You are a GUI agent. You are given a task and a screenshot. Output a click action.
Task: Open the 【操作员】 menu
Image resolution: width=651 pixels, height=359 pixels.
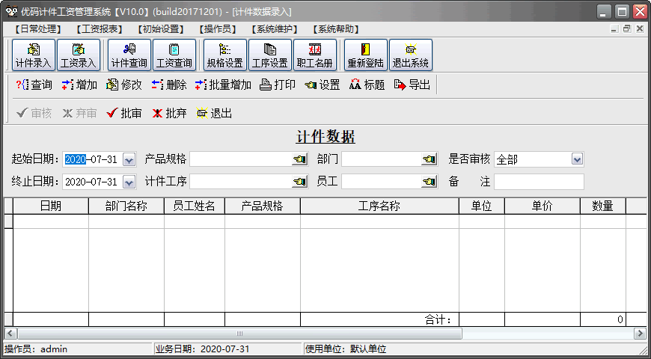(x=218, y=29)
